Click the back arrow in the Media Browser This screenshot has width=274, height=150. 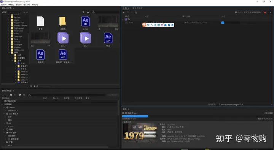[x=24, y=12]
